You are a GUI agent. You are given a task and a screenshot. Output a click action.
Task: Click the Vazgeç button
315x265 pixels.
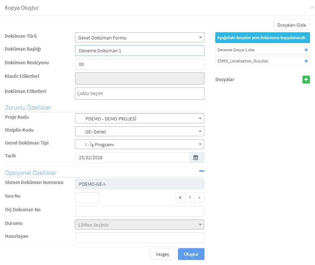(x=162, y=254)
